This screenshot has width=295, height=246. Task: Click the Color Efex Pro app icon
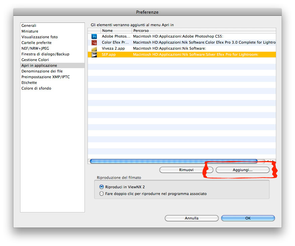[x=94, y=42]
